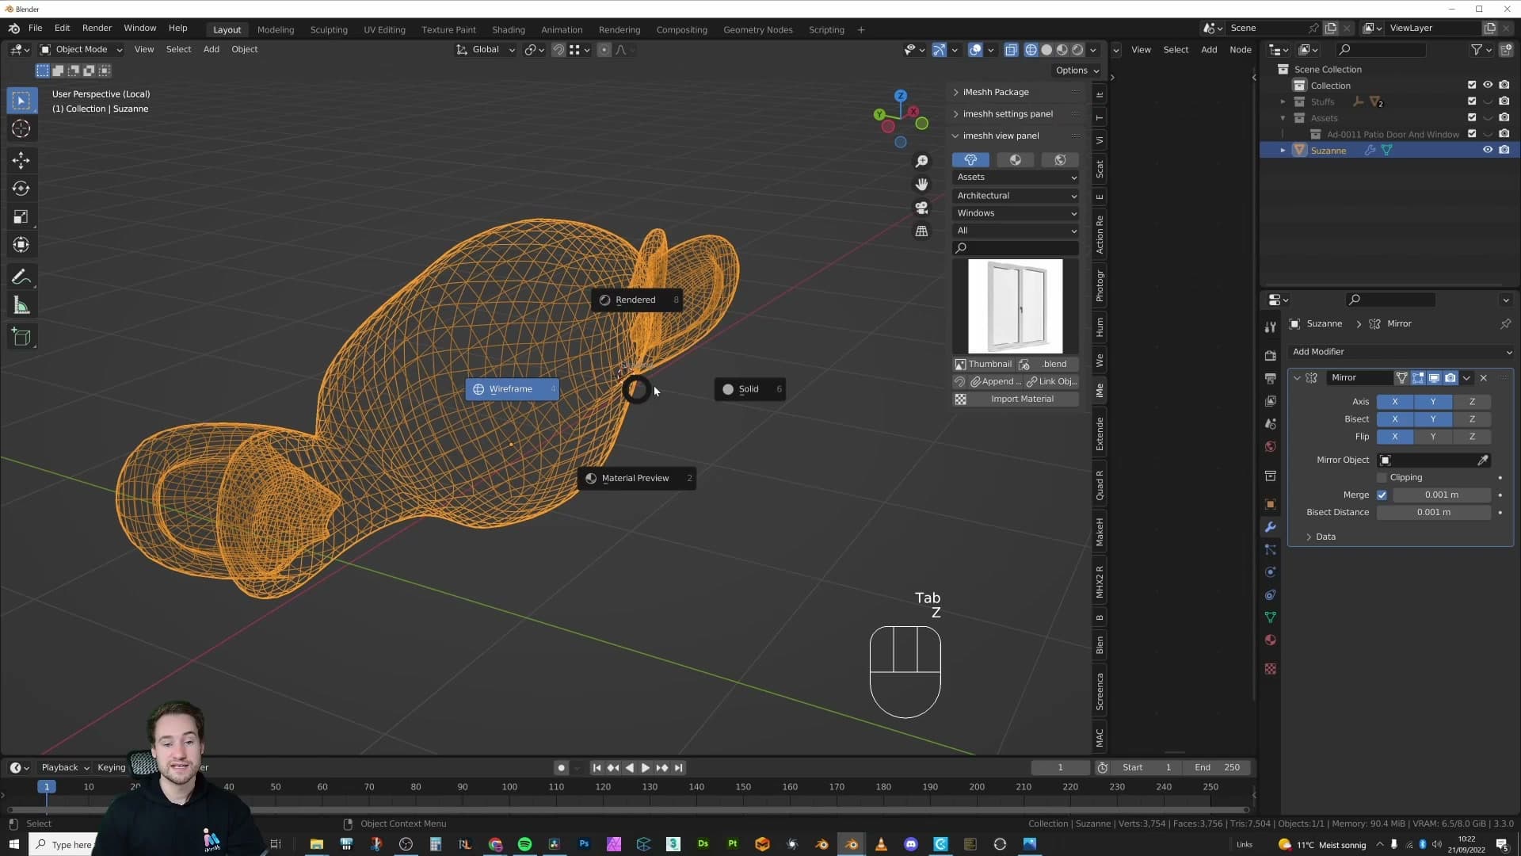Open the Physics properties tab
The height and width of the screenshot is (856, 1521).
coord(1271,572)
